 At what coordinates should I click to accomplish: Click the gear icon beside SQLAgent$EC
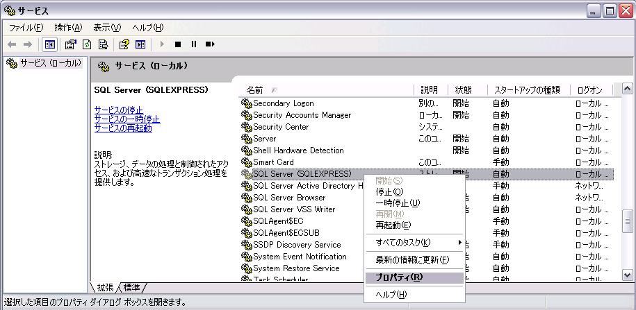[247, 221]
